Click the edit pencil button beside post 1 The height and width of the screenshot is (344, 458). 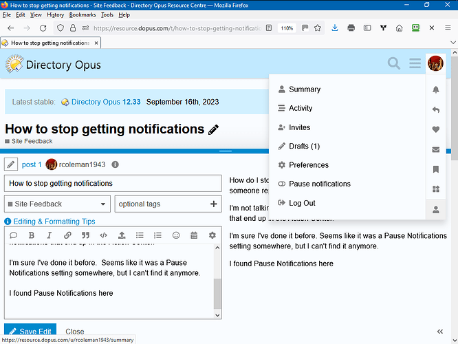coord(11,164)
